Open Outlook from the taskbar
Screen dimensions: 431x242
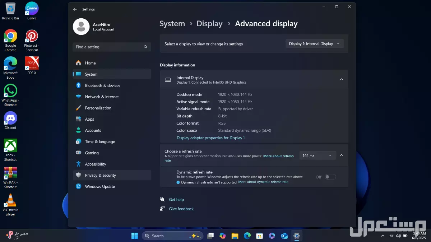click(x=284, y=236)
